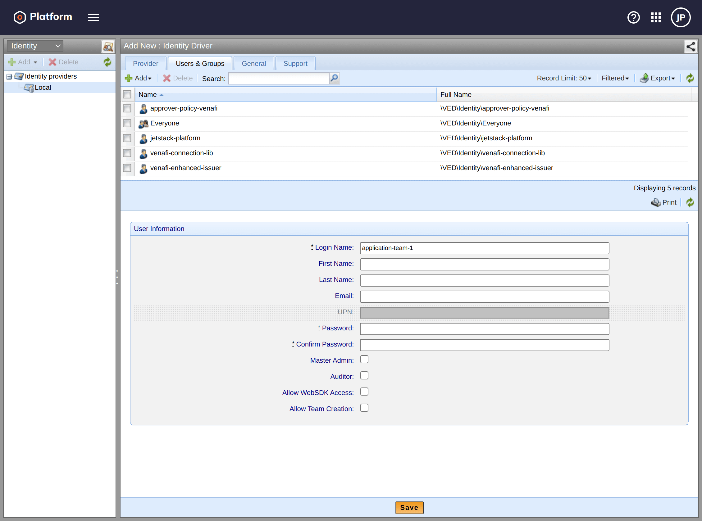Enable Allow WebSDK Access checkbox
Screen dimensions: 702x521
coord(364,392)
